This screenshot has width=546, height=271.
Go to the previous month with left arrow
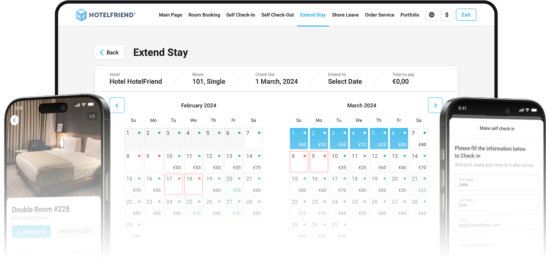click(x=117, y=105)
